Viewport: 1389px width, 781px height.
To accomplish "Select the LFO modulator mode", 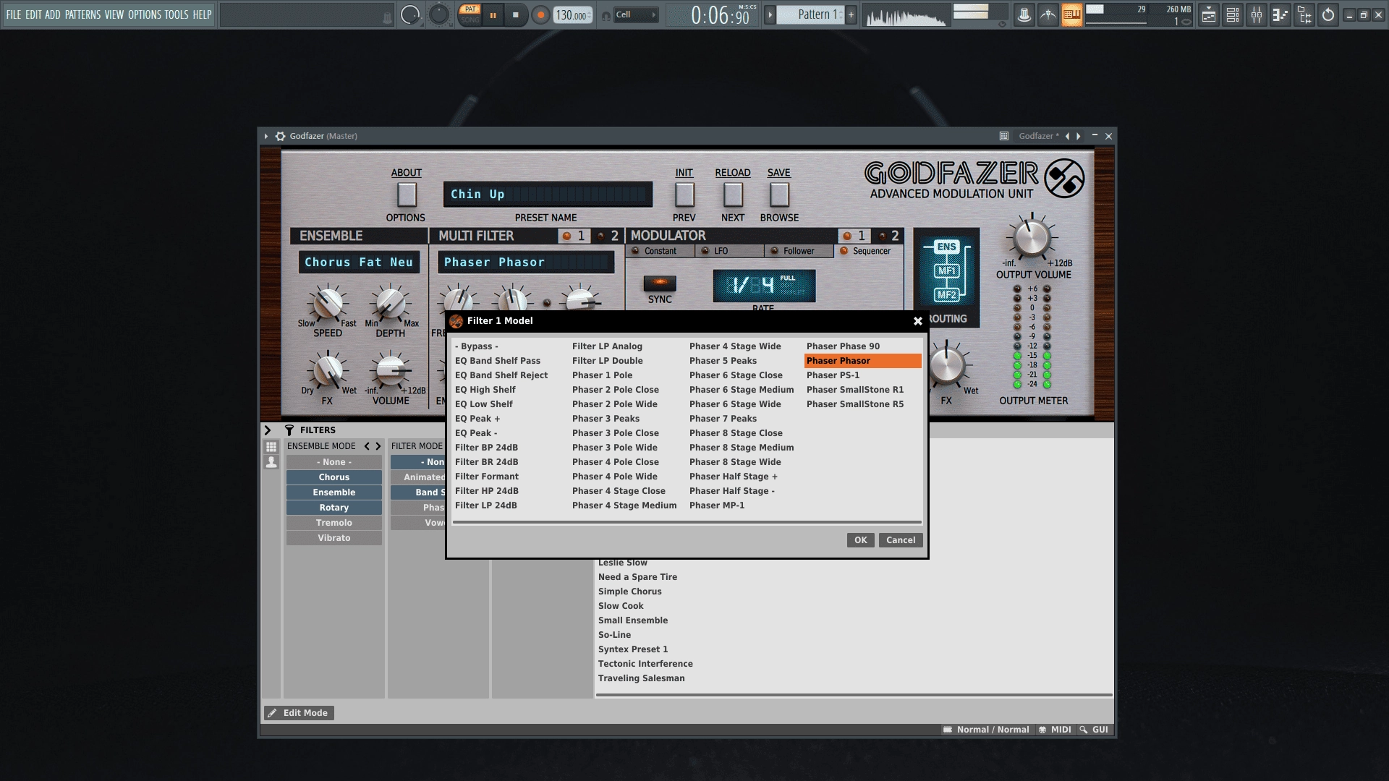I will [729, 251].
